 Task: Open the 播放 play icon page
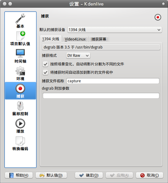pyautogui.click(x=20, y=126)
